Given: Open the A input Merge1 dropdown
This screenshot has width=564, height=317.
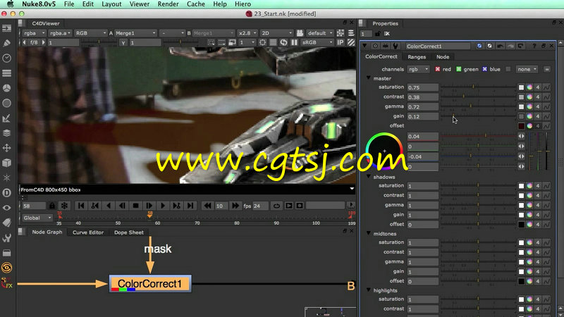Looking at the screenshot, I should click(x=135, y=33).
